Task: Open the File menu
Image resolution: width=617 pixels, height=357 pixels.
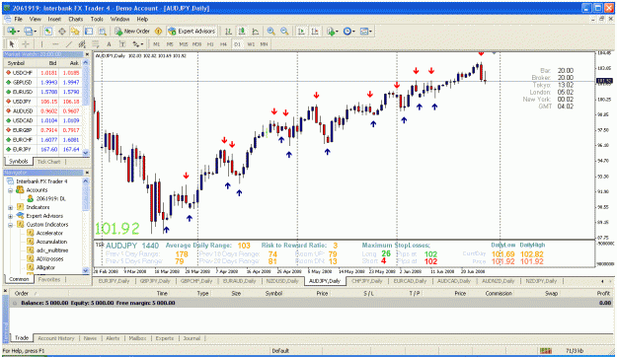Action: (x=18, y=19)
